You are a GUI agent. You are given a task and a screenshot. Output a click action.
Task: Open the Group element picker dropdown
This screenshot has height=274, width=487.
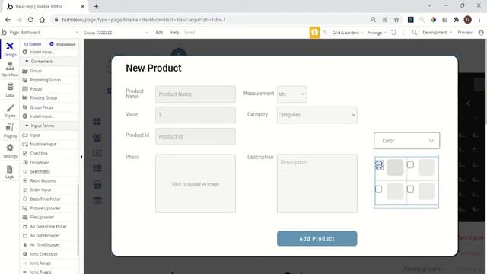tap(116, 33)
